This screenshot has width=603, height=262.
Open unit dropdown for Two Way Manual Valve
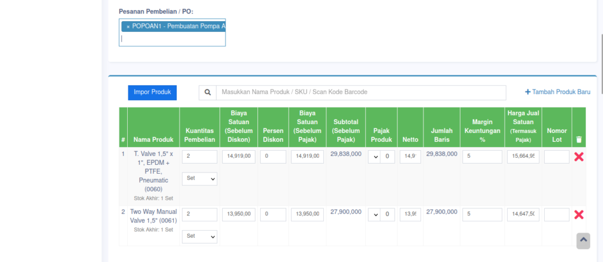tap(199, 236)
